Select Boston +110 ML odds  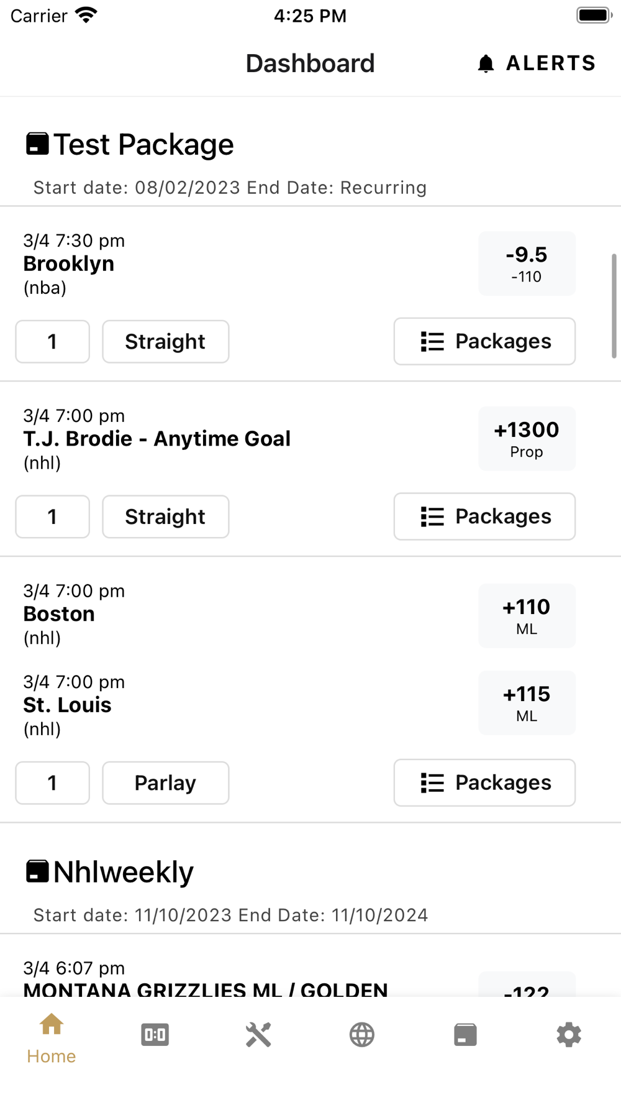point(527,616)
